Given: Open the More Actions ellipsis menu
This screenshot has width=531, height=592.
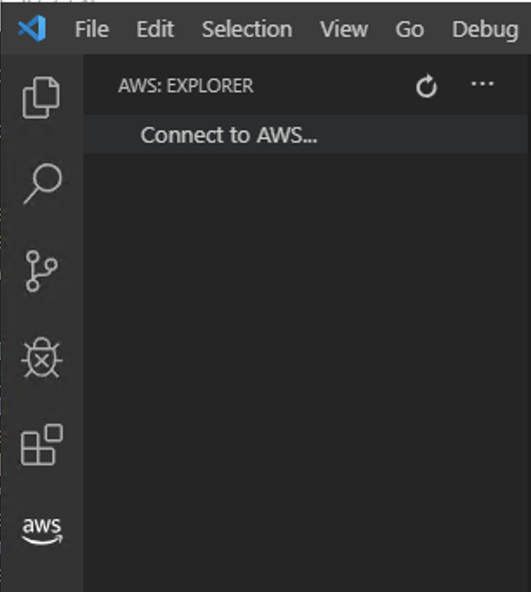Looking at the screenshot, I should [482, 84].
